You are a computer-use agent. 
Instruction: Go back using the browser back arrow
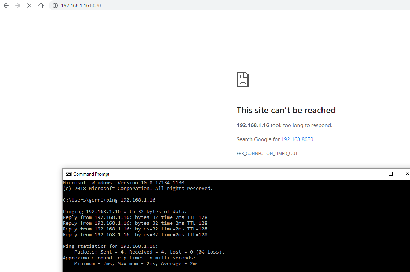6,5
